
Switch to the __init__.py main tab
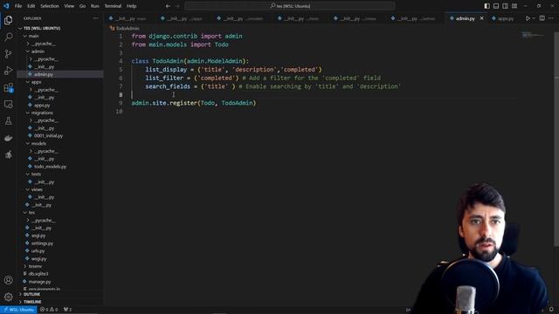pos(128,18)
